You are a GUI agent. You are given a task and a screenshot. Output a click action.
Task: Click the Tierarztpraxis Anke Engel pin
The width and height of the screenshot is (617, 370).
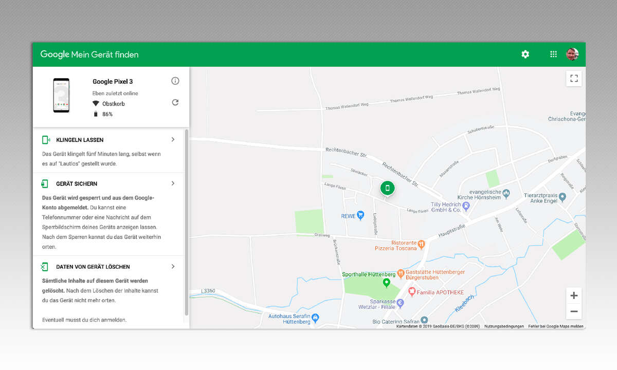pos(562,197)
